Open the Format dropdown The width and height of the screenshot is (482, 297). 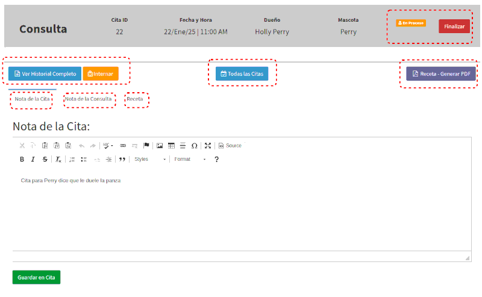pos(190,160)
